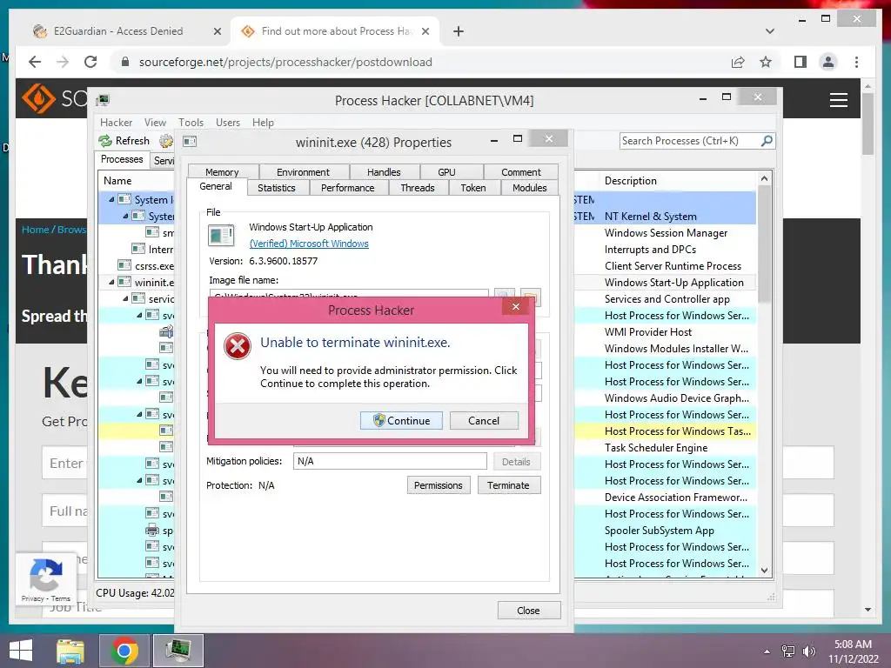
Task: Open Chrome three-dot menu
Action: point(856,62)
